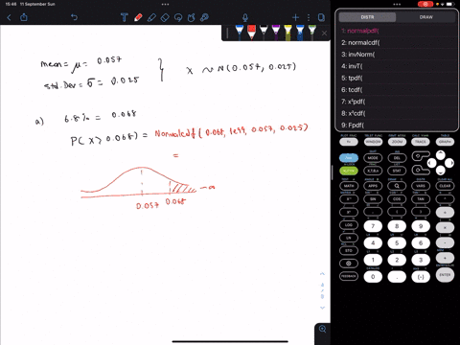
Task: Select 2: normalcdf( entry
Action: (x=396, y=43)
